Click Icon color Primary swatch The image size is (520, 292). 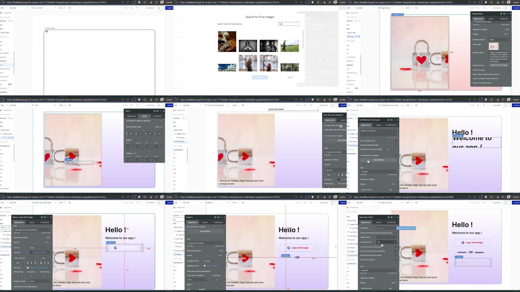point(31,252)
